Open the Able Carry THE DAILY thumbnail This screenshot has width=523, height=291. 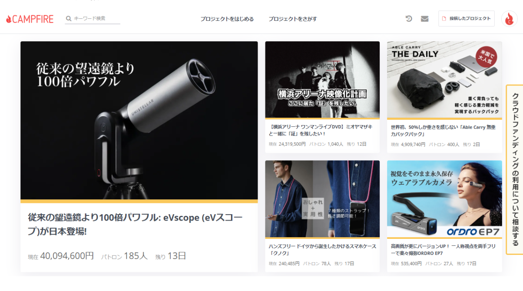[444, 79]
